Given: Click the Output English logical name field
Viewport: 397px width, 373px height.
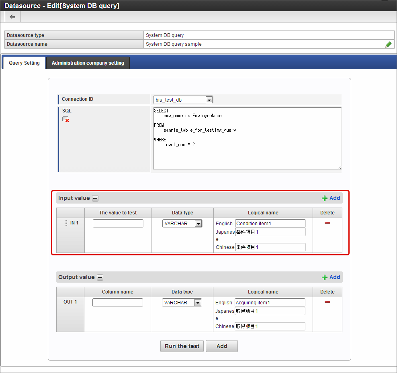Looking at the screenshot, I should click(x=270, y=302).
